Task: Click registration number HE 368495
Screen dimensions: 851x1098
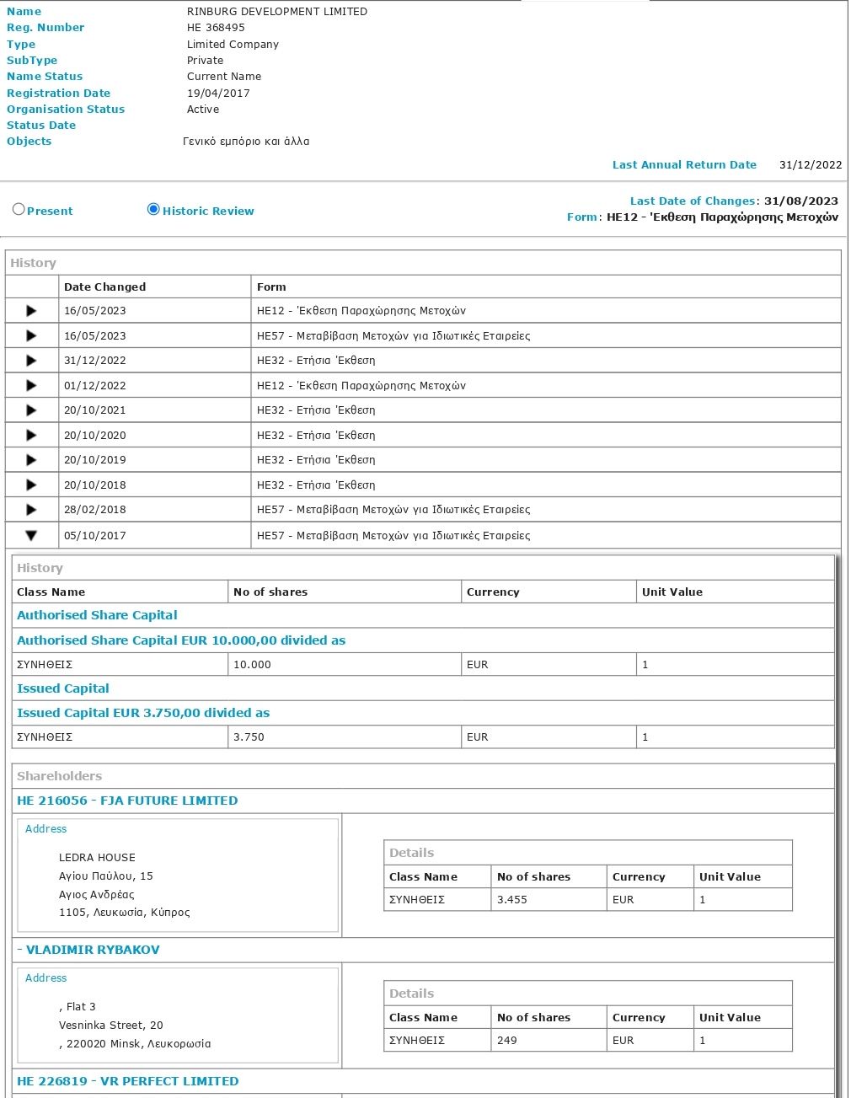Action: (x=216, y=28)
